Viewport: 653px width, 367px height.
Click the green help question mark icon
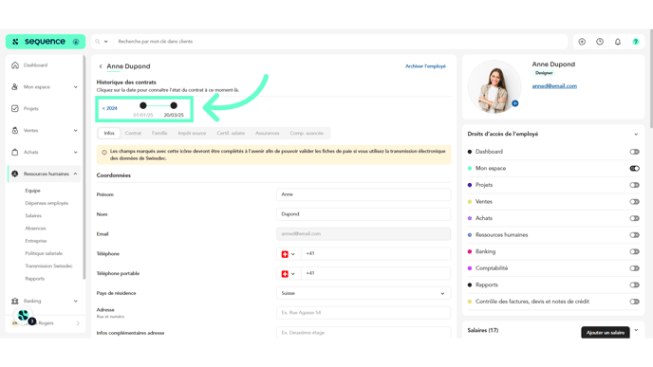pos(636,42)
